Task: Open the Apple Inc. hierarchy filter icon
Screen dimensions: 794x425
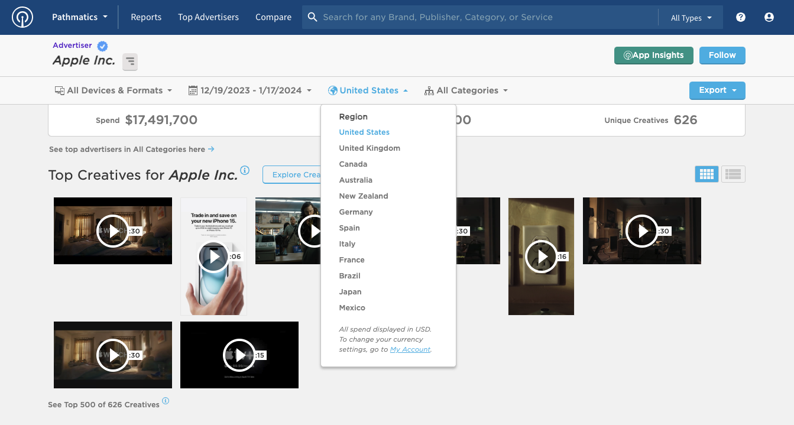Action: [130, 61]
